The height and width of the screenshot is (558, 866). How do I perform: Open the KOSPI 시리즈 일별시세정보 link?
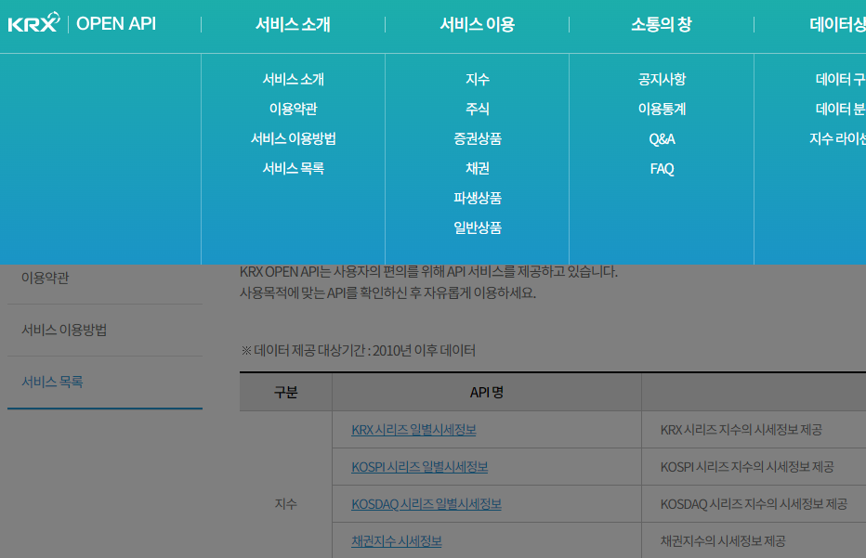420,466
